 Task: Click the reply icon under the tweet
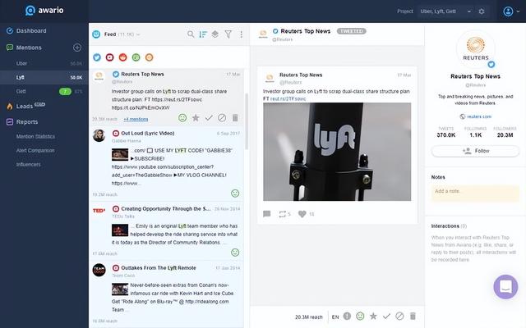[x=266, y=214]
